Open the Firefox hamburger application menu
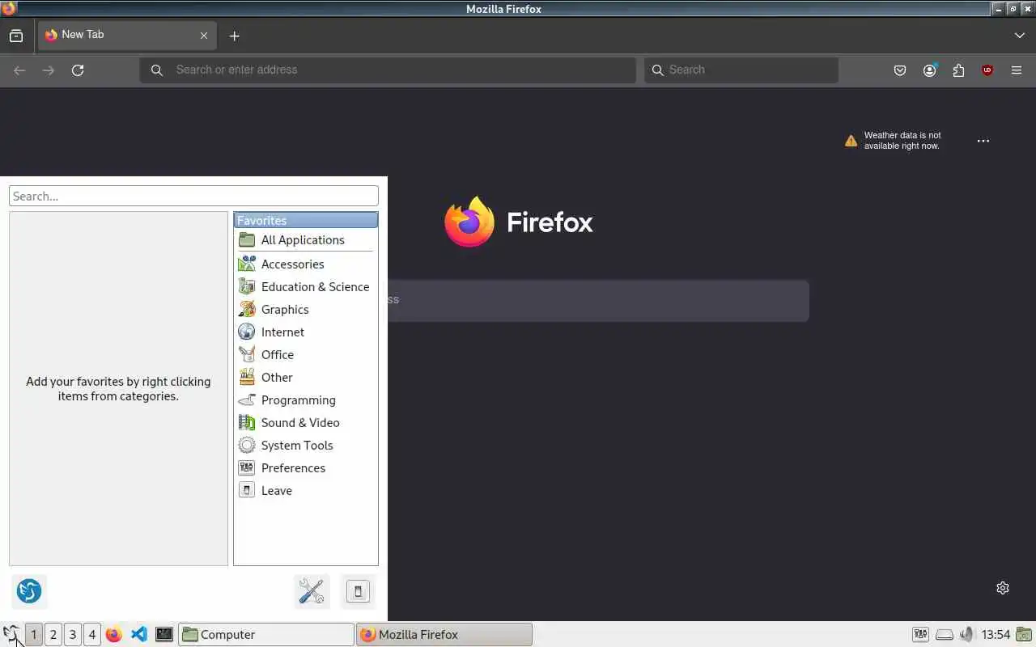Screen dimensions: 1036x647 point(1017,70)
